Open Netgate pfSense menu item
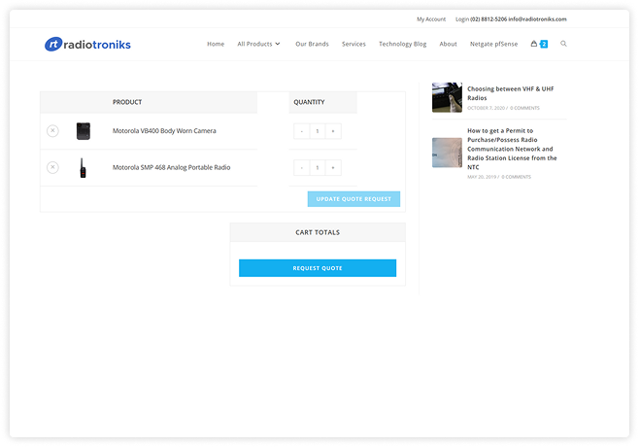This screenshot has width=639, height=447. tap(493, 44)
